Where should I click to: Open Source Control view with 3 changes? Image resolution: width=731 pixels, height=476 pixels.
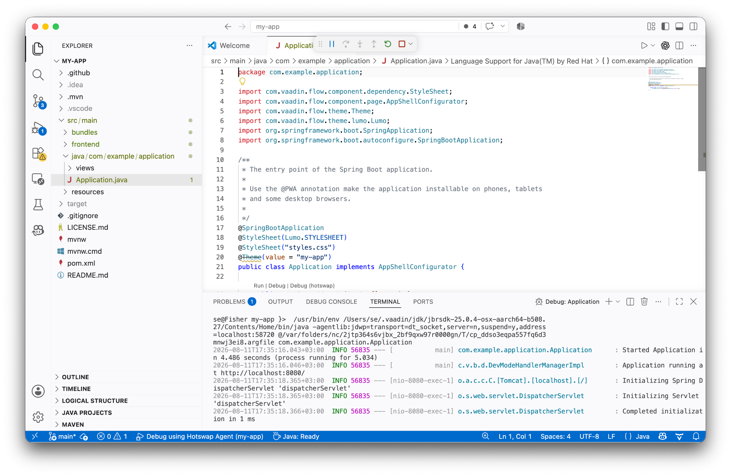click(38, 101)
